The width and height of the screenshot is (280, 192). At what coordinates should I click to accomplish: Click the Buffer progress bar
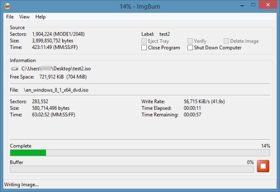[132, 169]
